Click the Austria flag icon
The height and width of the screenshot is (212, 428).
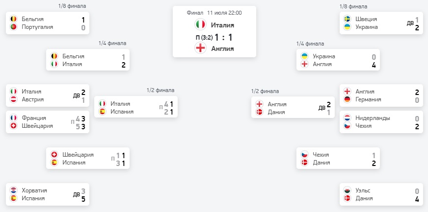14,100
